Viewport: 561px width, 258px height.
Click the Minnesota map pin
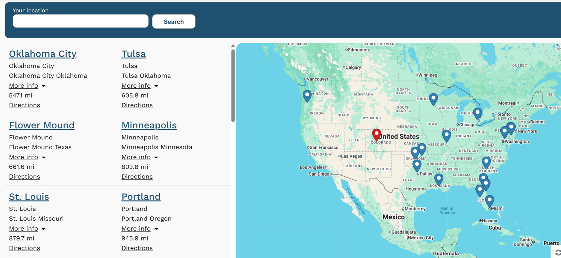(x=433, y=99)
